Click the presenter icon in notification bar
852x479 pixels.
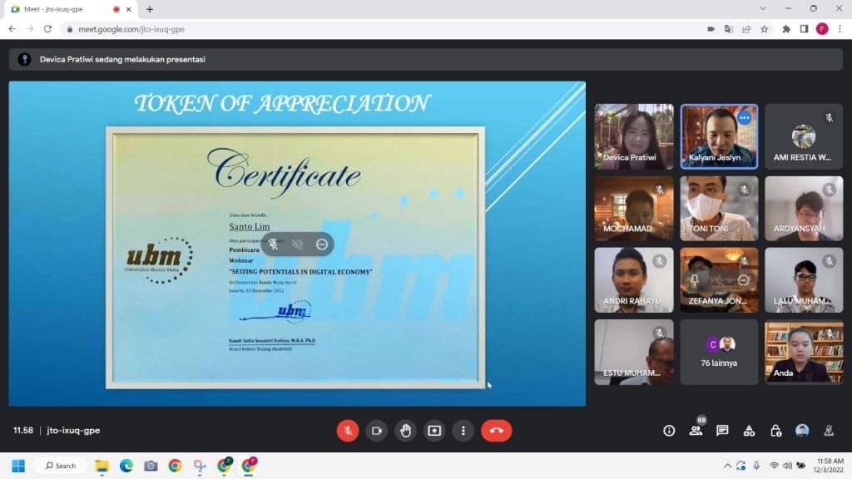[x=24, y=59]
